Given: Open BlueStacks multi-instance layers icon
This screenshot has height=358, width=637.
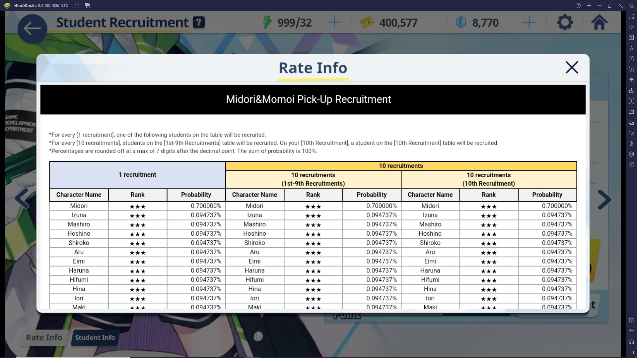Looking at the screenshot, I should pyautogui.click(x=631, y=154).
